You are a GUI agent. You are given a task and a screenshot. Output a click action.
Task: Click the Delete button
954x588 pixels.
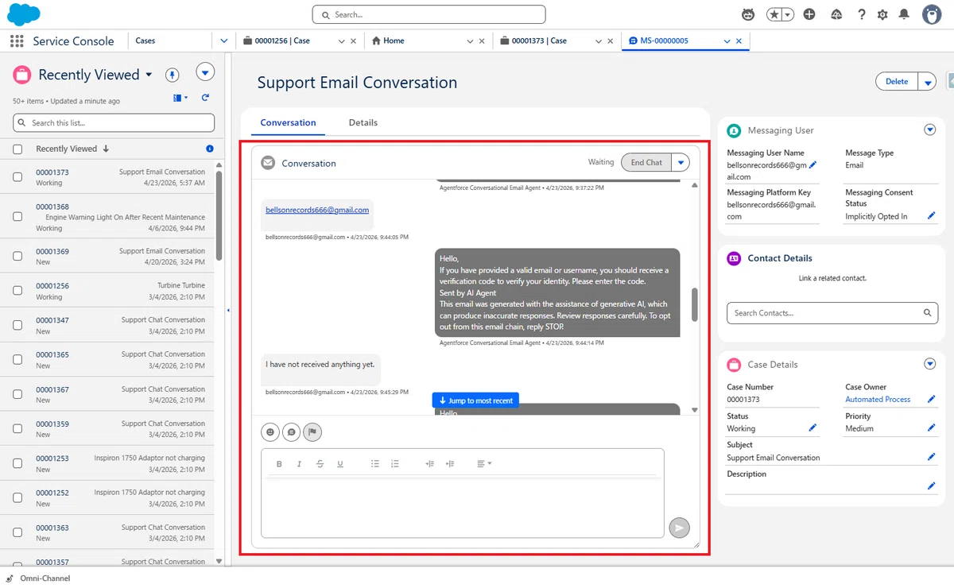tap(897, 82)
